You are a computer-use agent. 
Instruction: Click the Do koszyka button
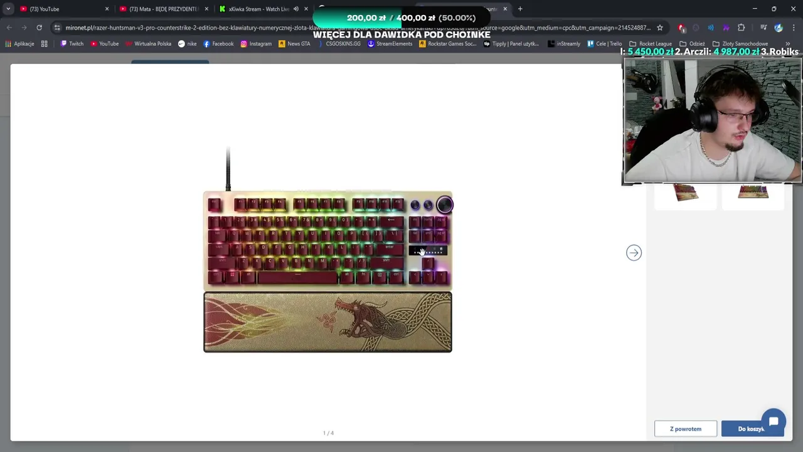coord(751,429)
